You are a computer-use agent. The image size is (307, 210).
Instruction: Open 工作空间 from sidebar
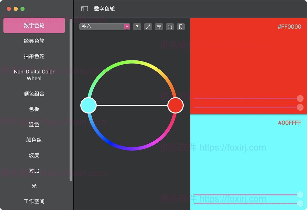coord(34,201)
